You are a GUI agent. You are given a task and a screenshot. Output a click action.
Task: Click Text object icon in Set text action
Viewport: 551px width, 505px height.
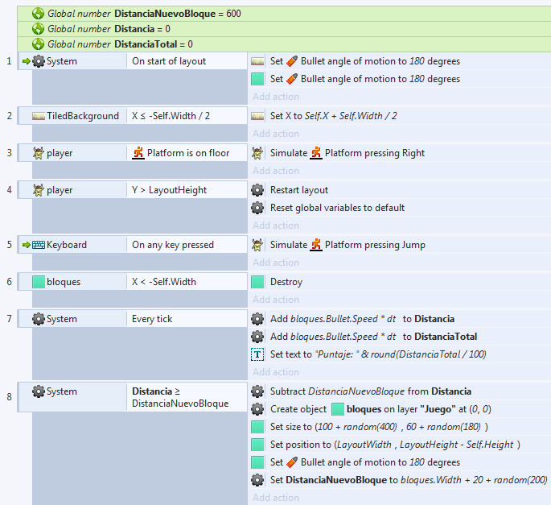pos(257,354)
